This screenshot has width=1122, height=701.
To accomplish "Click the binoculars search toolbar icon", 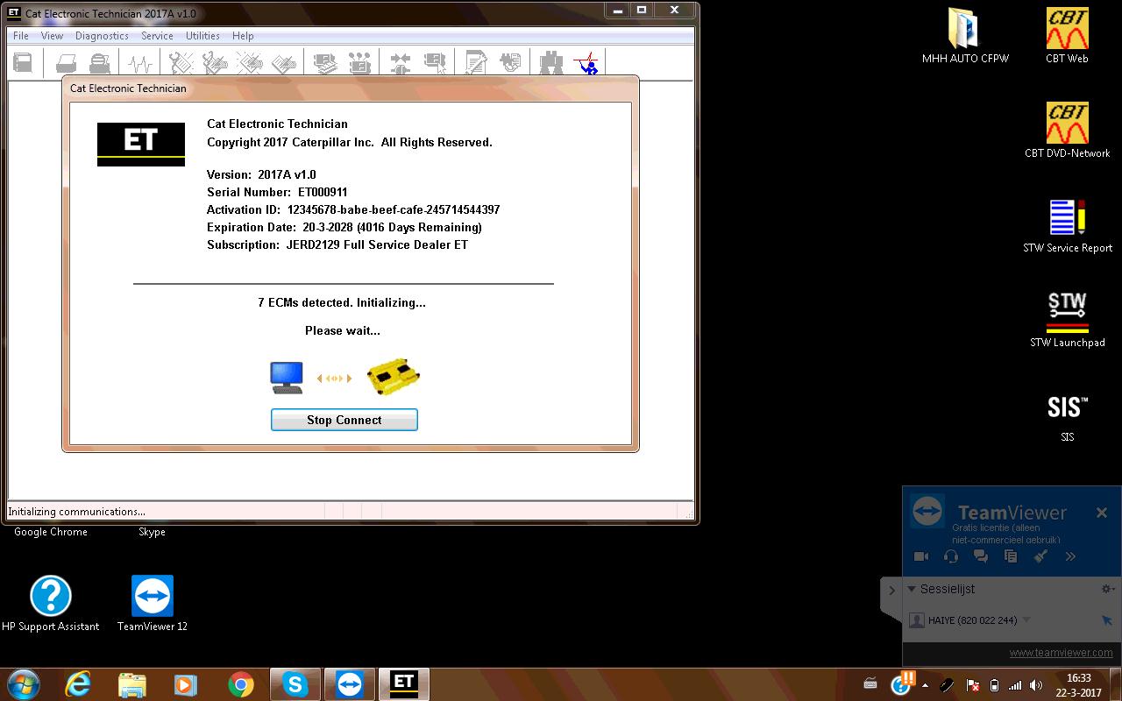I will (x=551, y=63).
